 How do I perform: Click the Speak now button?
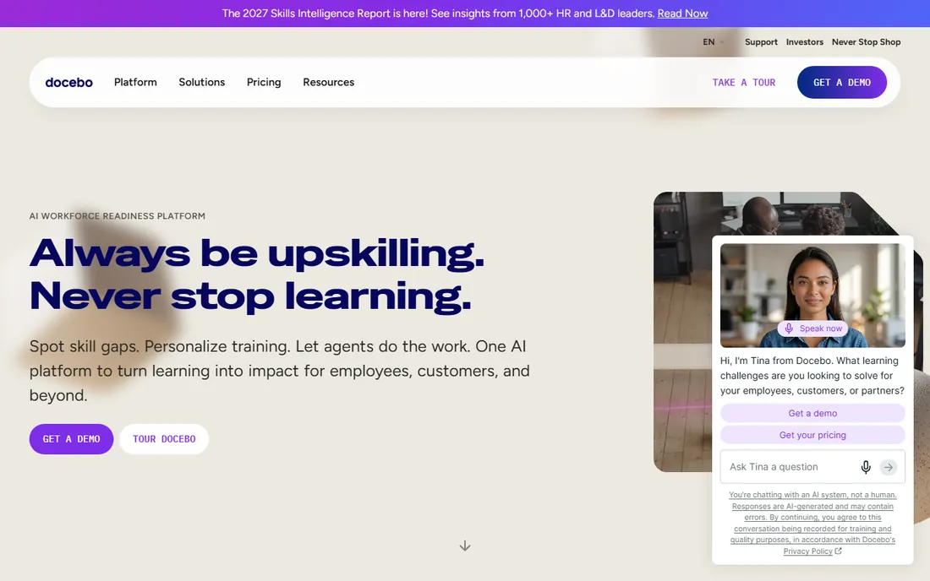point(813,329)
